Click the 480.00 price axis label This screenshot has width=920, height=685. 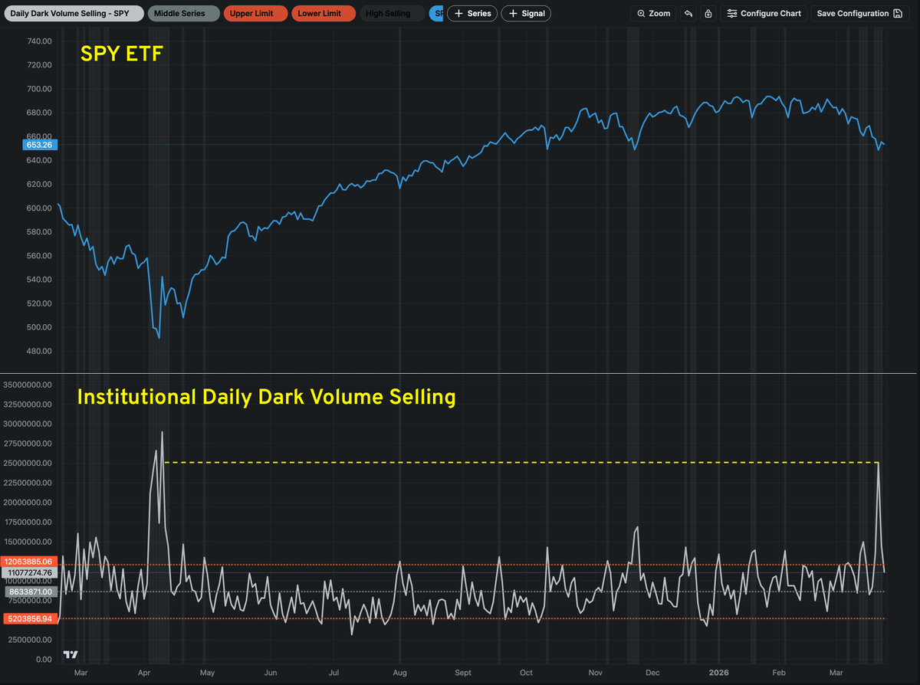(38, 352)
